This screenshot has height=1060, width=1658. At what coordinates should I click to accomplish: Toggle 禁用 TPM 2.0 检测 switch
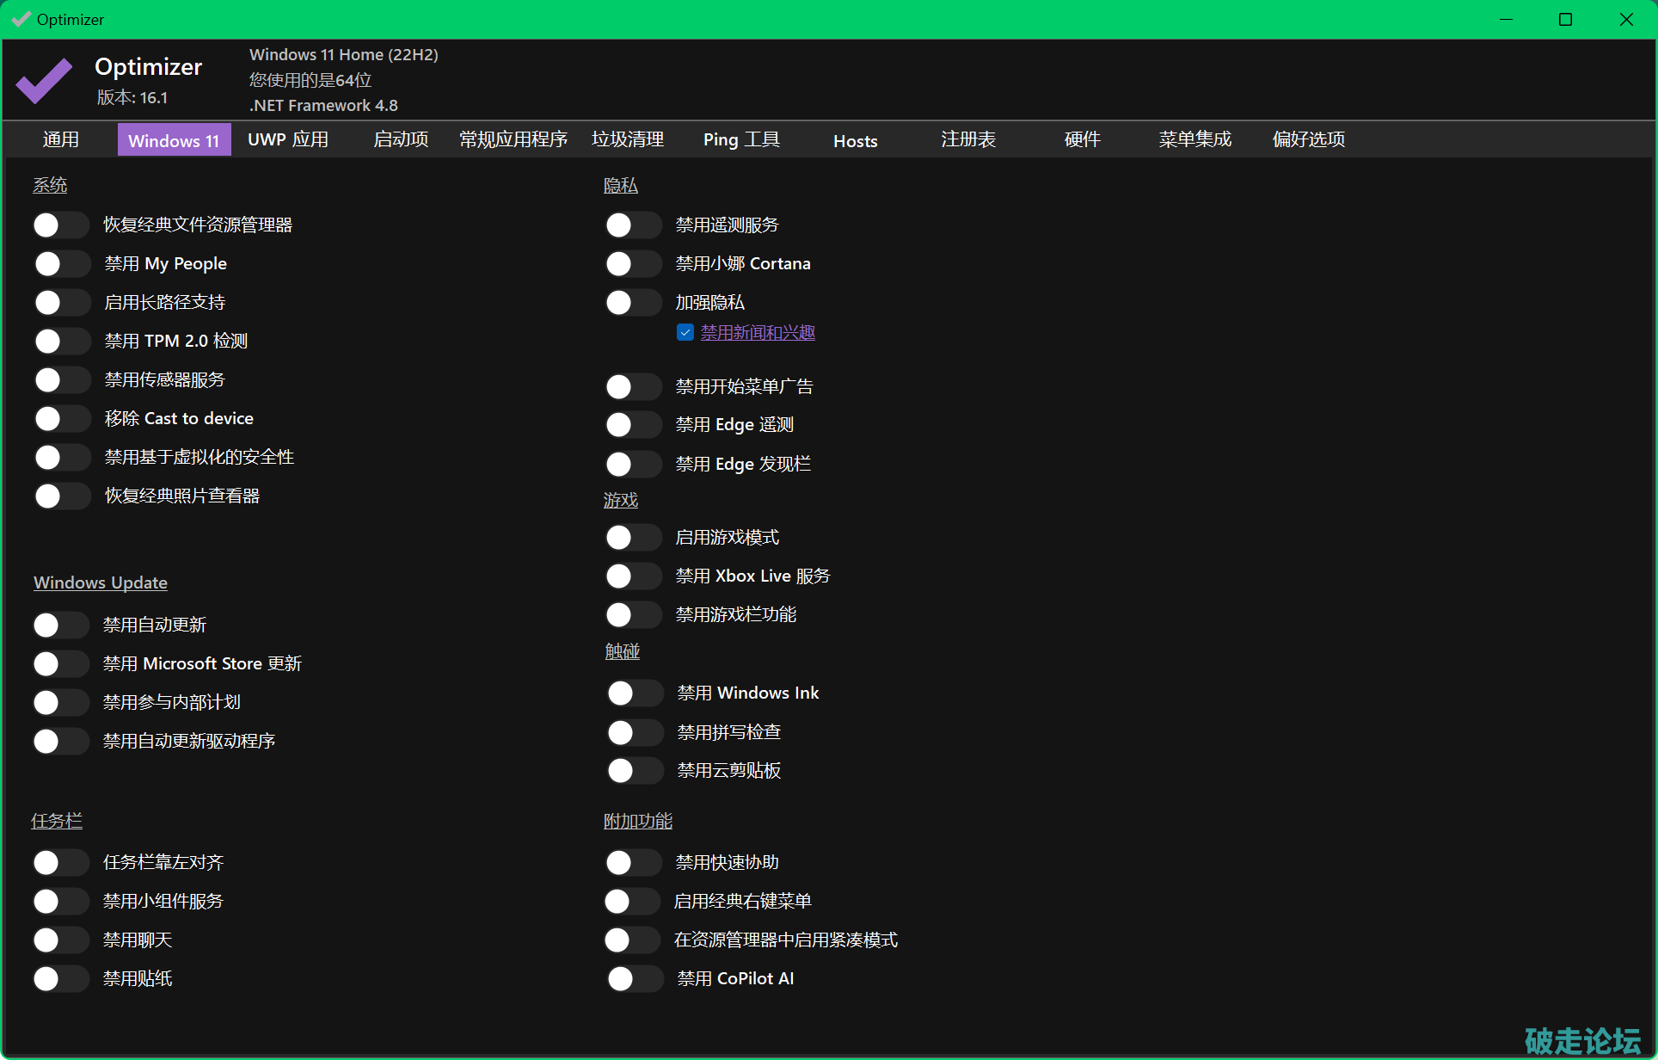61,342
